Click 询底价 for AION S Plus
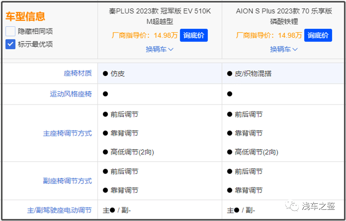346x221 pixels. [x=318, y=35]
